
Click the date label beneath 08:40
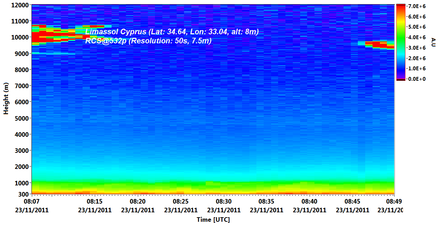pos(309,210)
